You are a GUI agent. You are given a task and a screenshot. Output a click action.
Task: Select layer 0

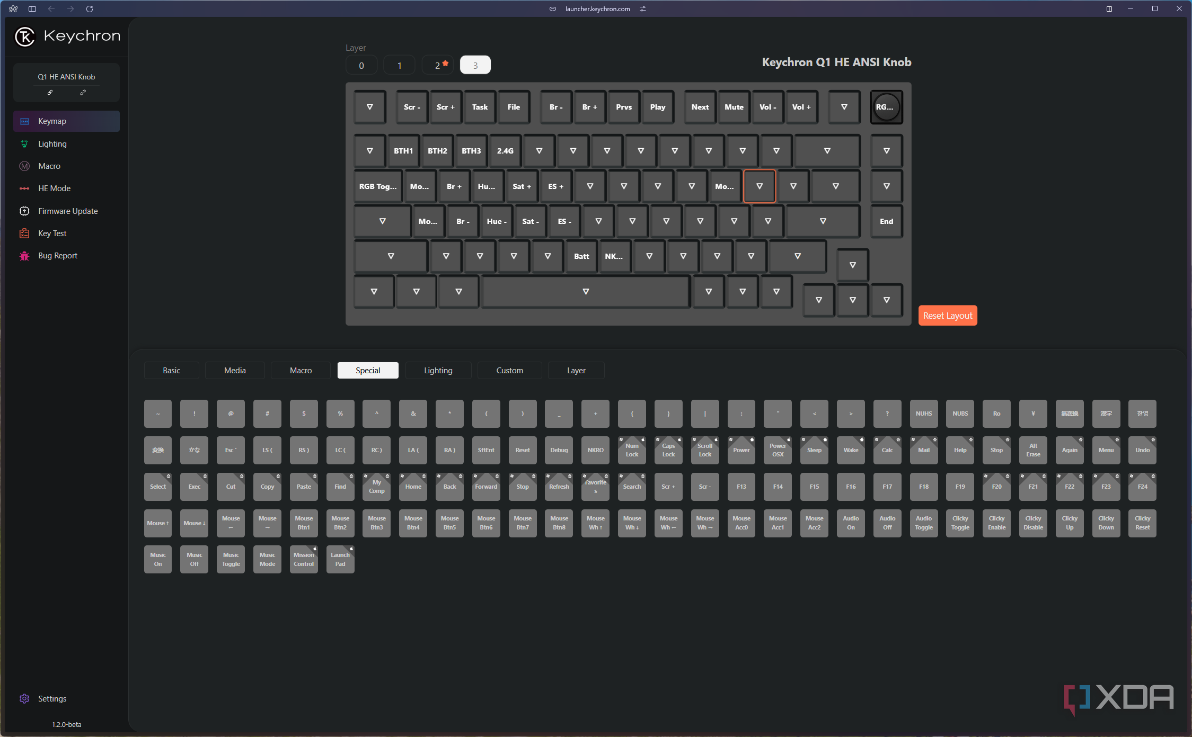point(361,65)
